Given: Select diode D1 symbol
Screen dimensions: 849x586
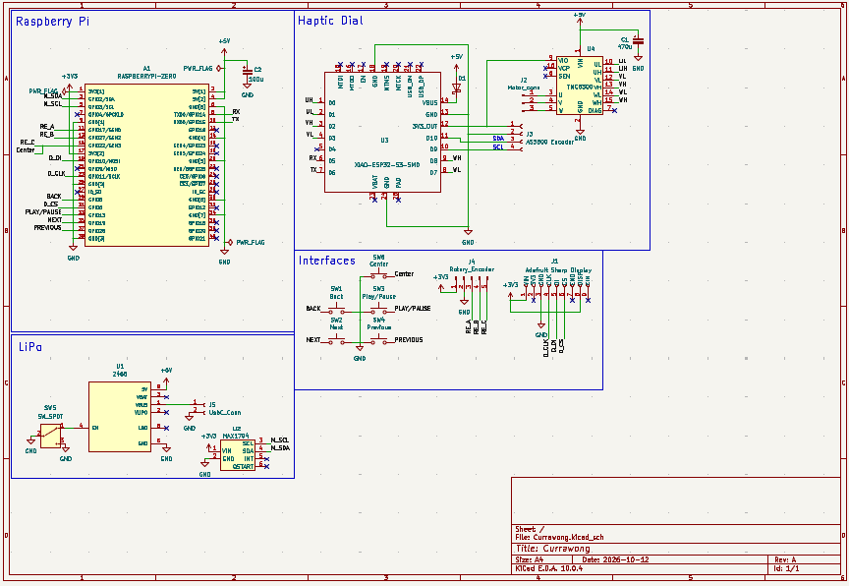Looking at the screenshot, I should pos(456,87).
